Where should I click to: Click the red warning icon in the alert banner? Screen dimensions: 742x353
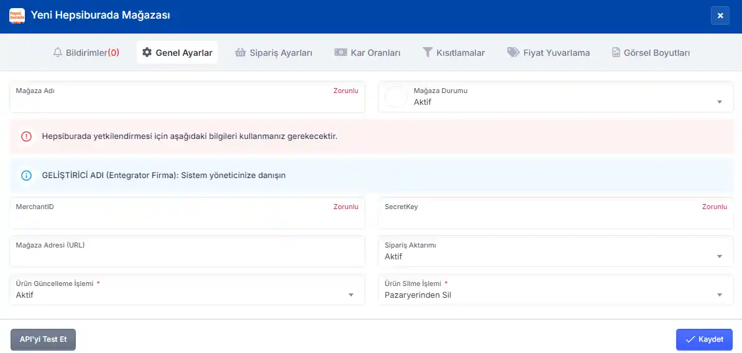coord(26,136)
